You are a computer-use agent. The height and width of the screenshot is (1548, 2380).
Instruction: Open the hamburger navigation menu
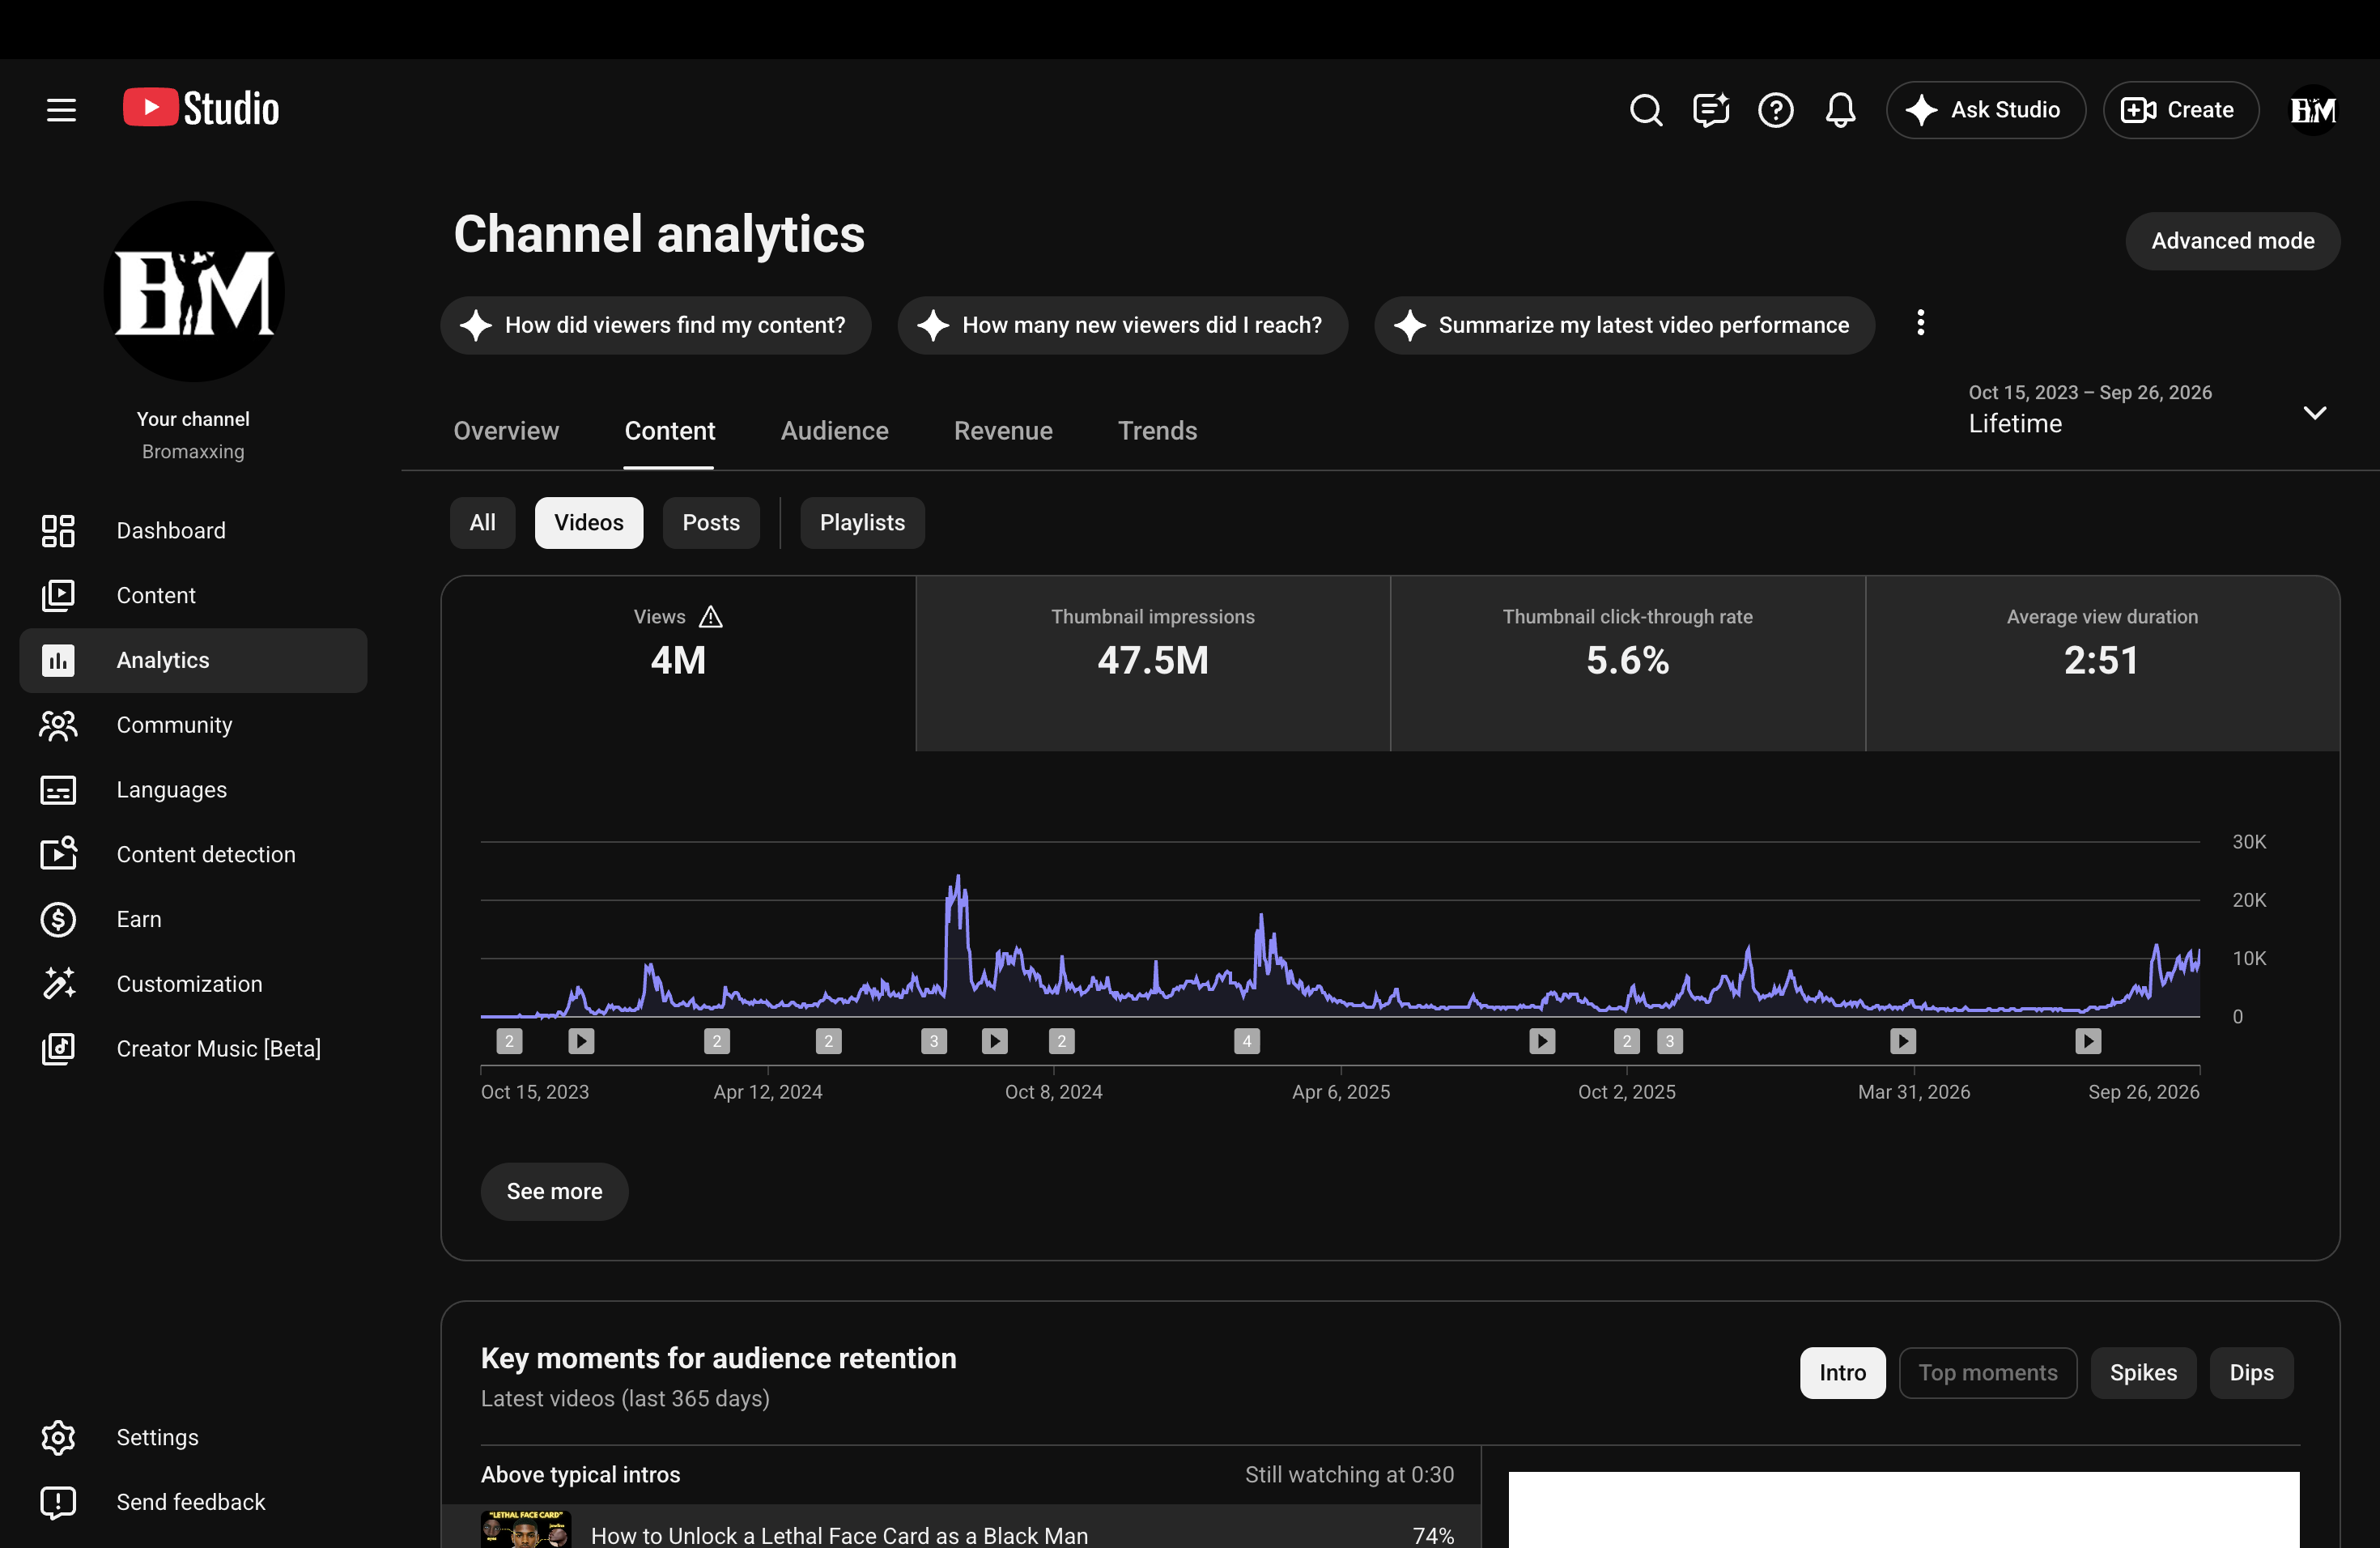tap(61, 110)
